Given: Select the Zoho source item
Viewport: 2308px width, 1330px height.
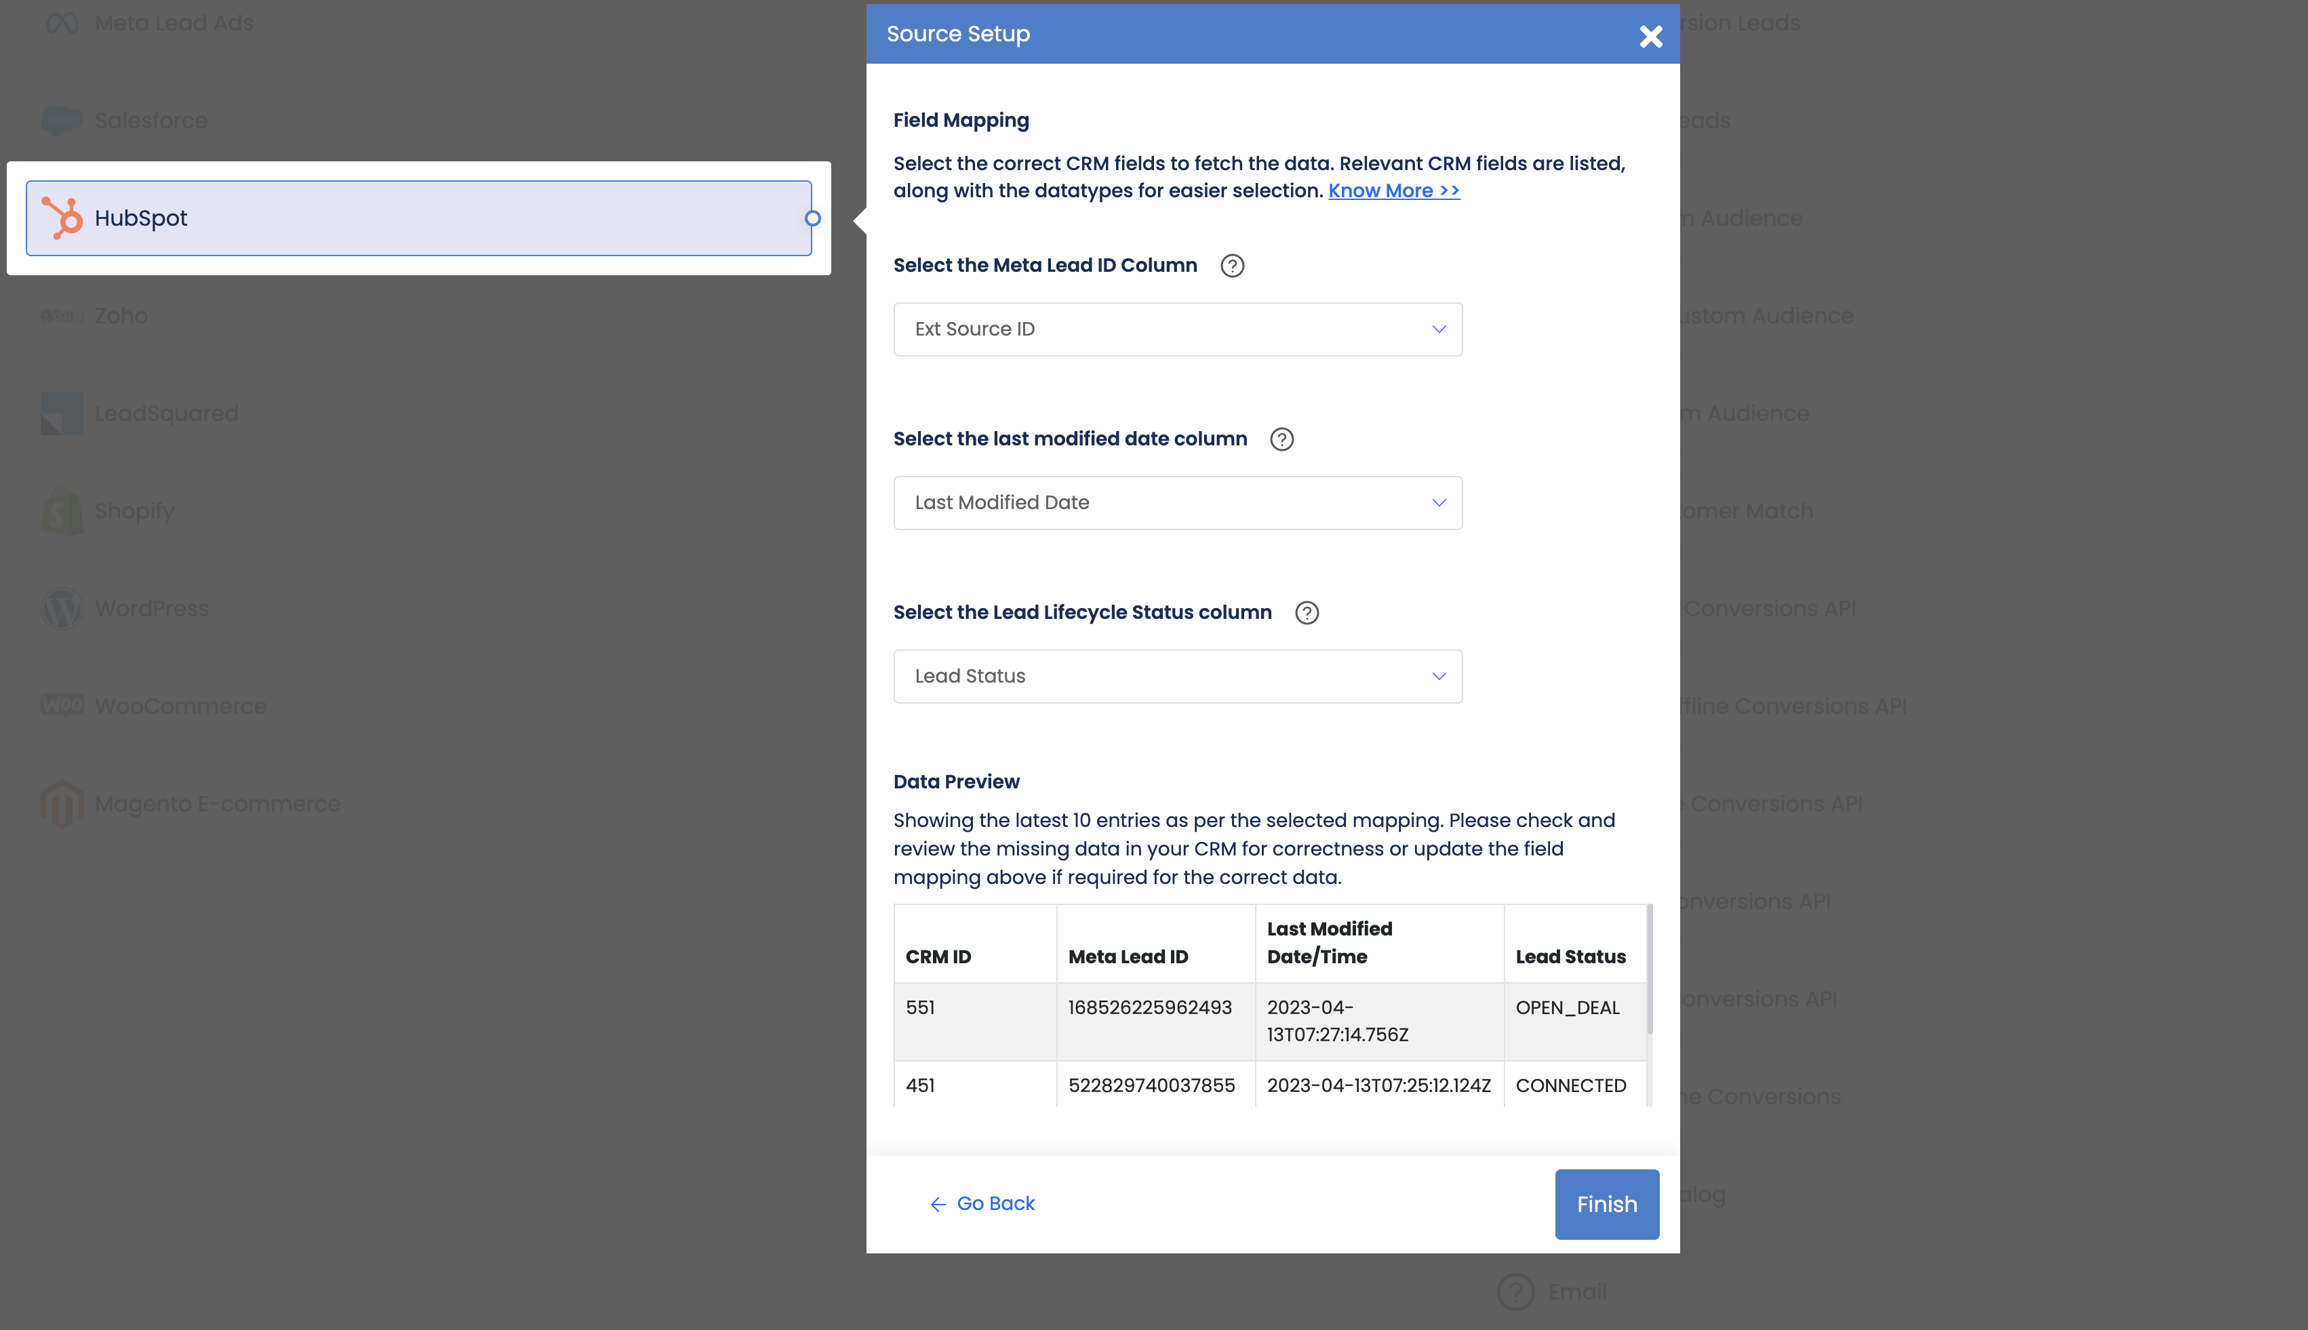Looking at the screenshot, I should 418,316.
